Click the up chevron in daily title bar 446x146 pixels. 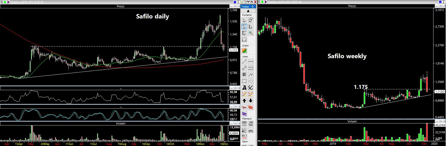tap(252, 2)
